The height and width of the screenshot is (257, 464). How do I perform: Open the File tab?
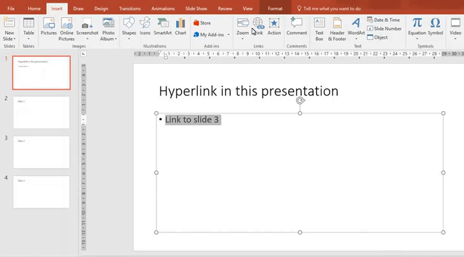point(11,8)
